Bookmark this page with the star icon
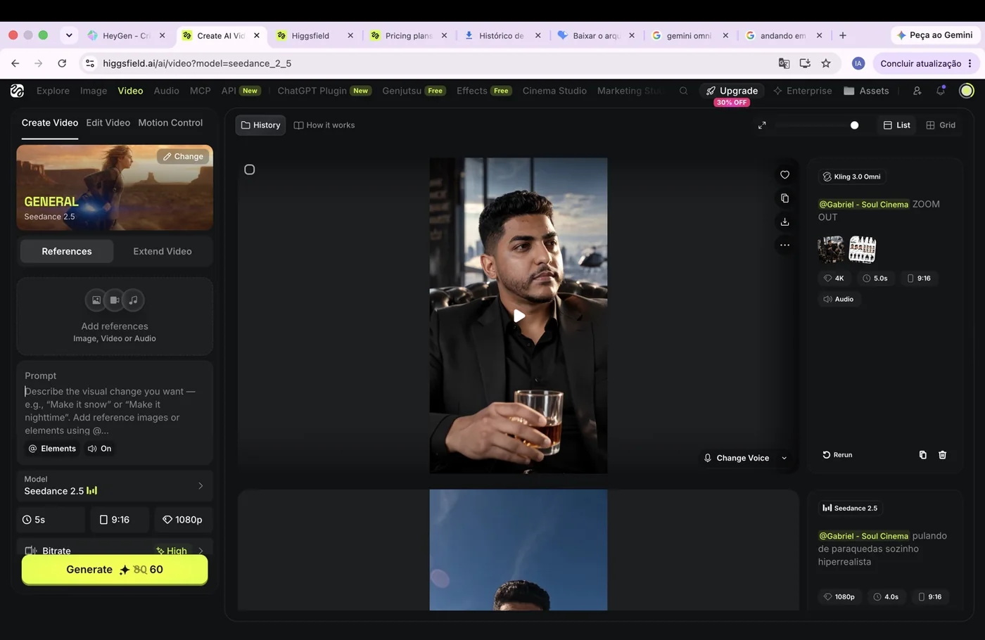985x640 pixels. click(826, 63)
